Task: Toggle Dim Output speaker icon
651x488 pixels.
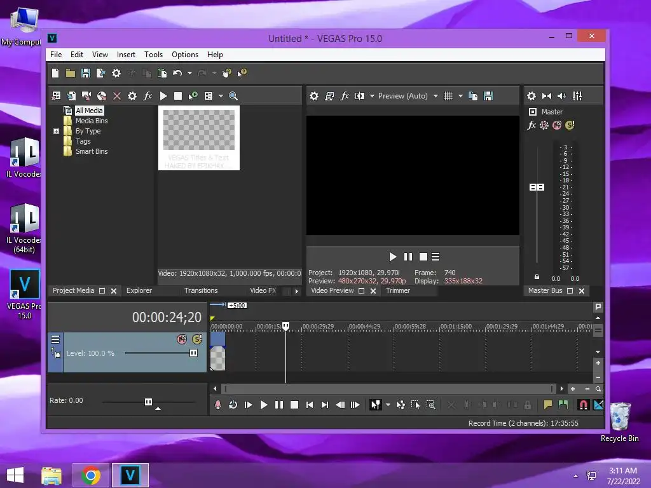Action: [562, 97]
